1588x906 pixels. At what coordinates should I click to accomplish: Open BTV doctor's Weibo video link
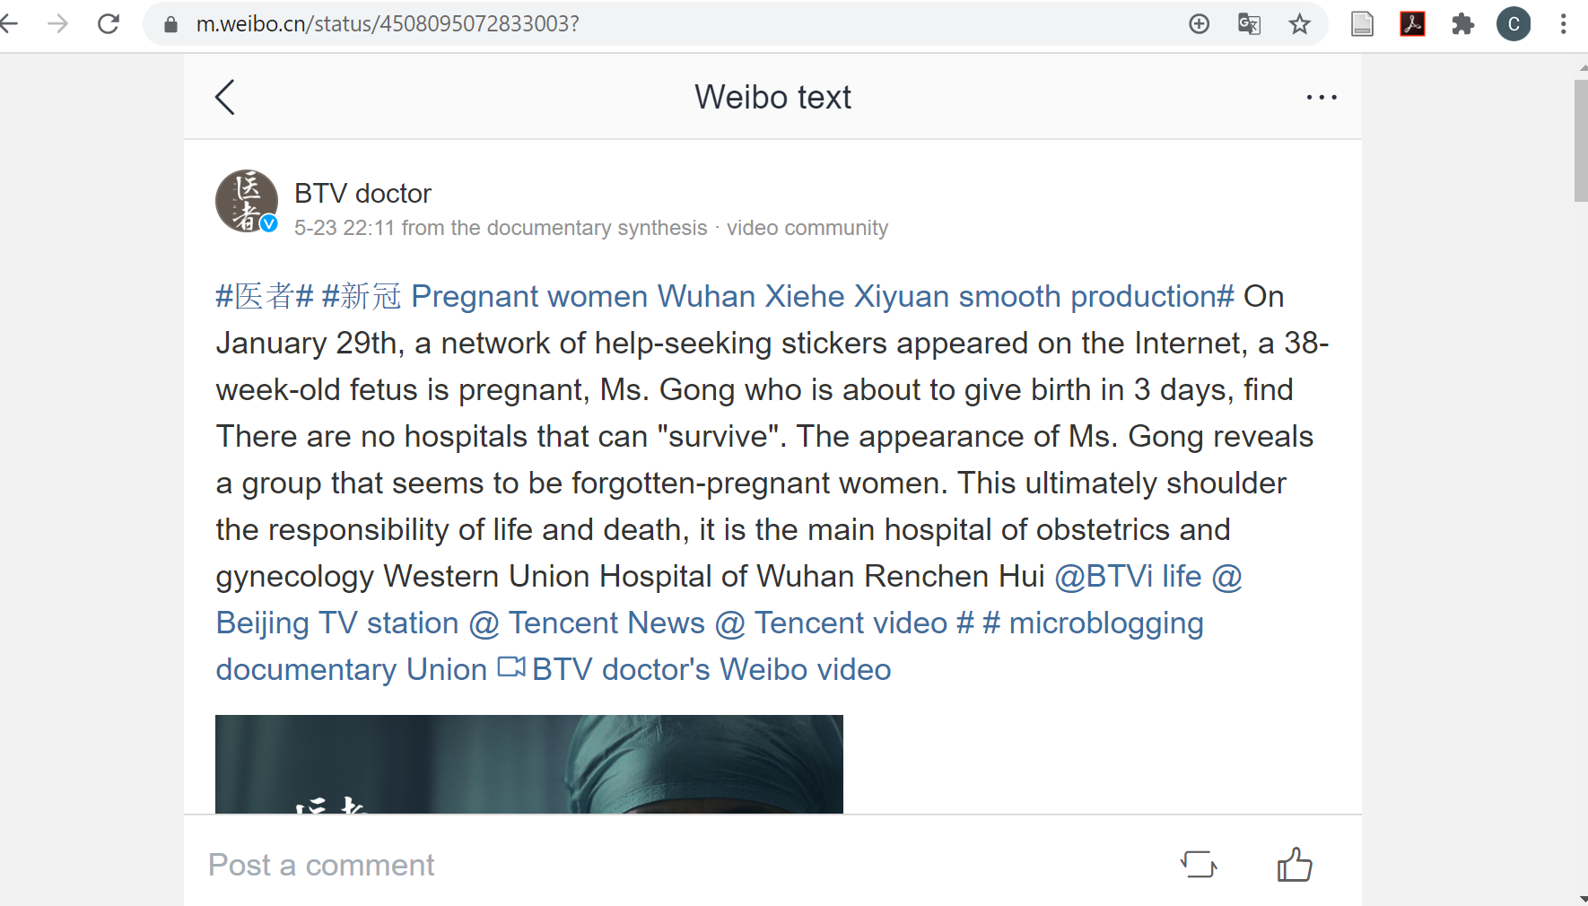(710, 669)
